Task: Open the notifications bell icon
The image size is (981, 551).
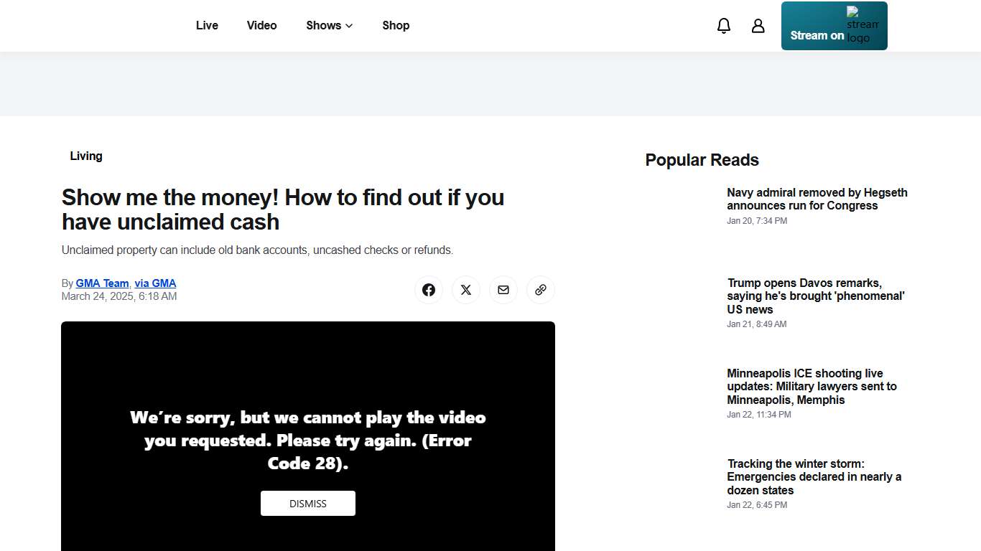Action: coord(724,26)
